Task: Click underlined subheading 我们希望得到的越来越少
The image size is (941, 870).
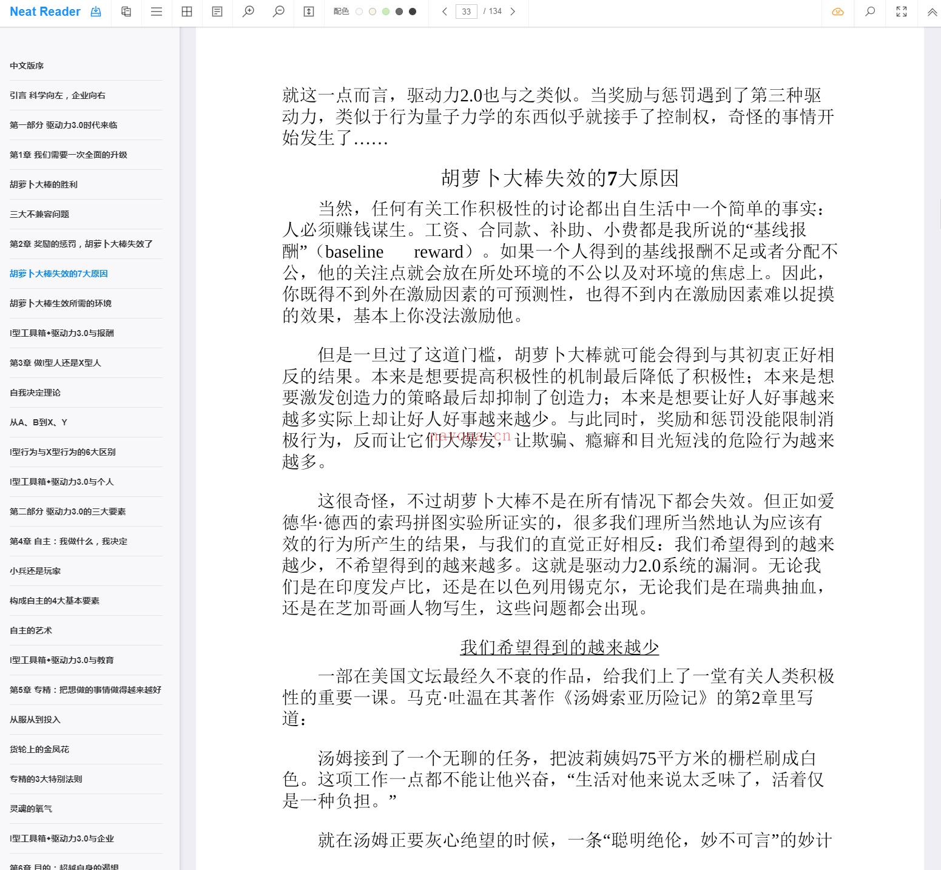Action: tap(559, 647)
